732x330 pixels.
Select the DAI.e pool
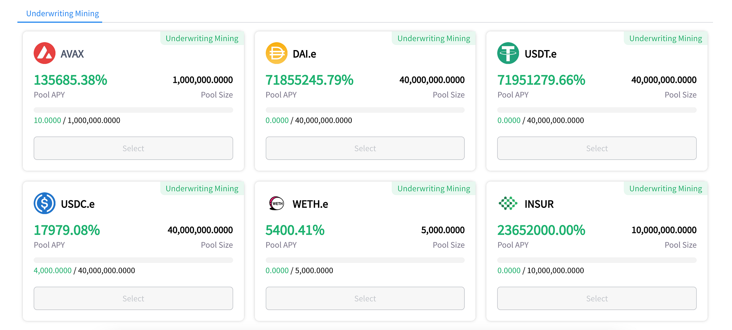tap(365, 148)
